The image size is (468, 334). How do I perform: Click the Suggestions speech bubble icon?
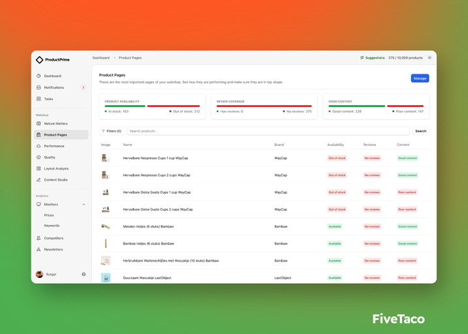coord(362,57)
